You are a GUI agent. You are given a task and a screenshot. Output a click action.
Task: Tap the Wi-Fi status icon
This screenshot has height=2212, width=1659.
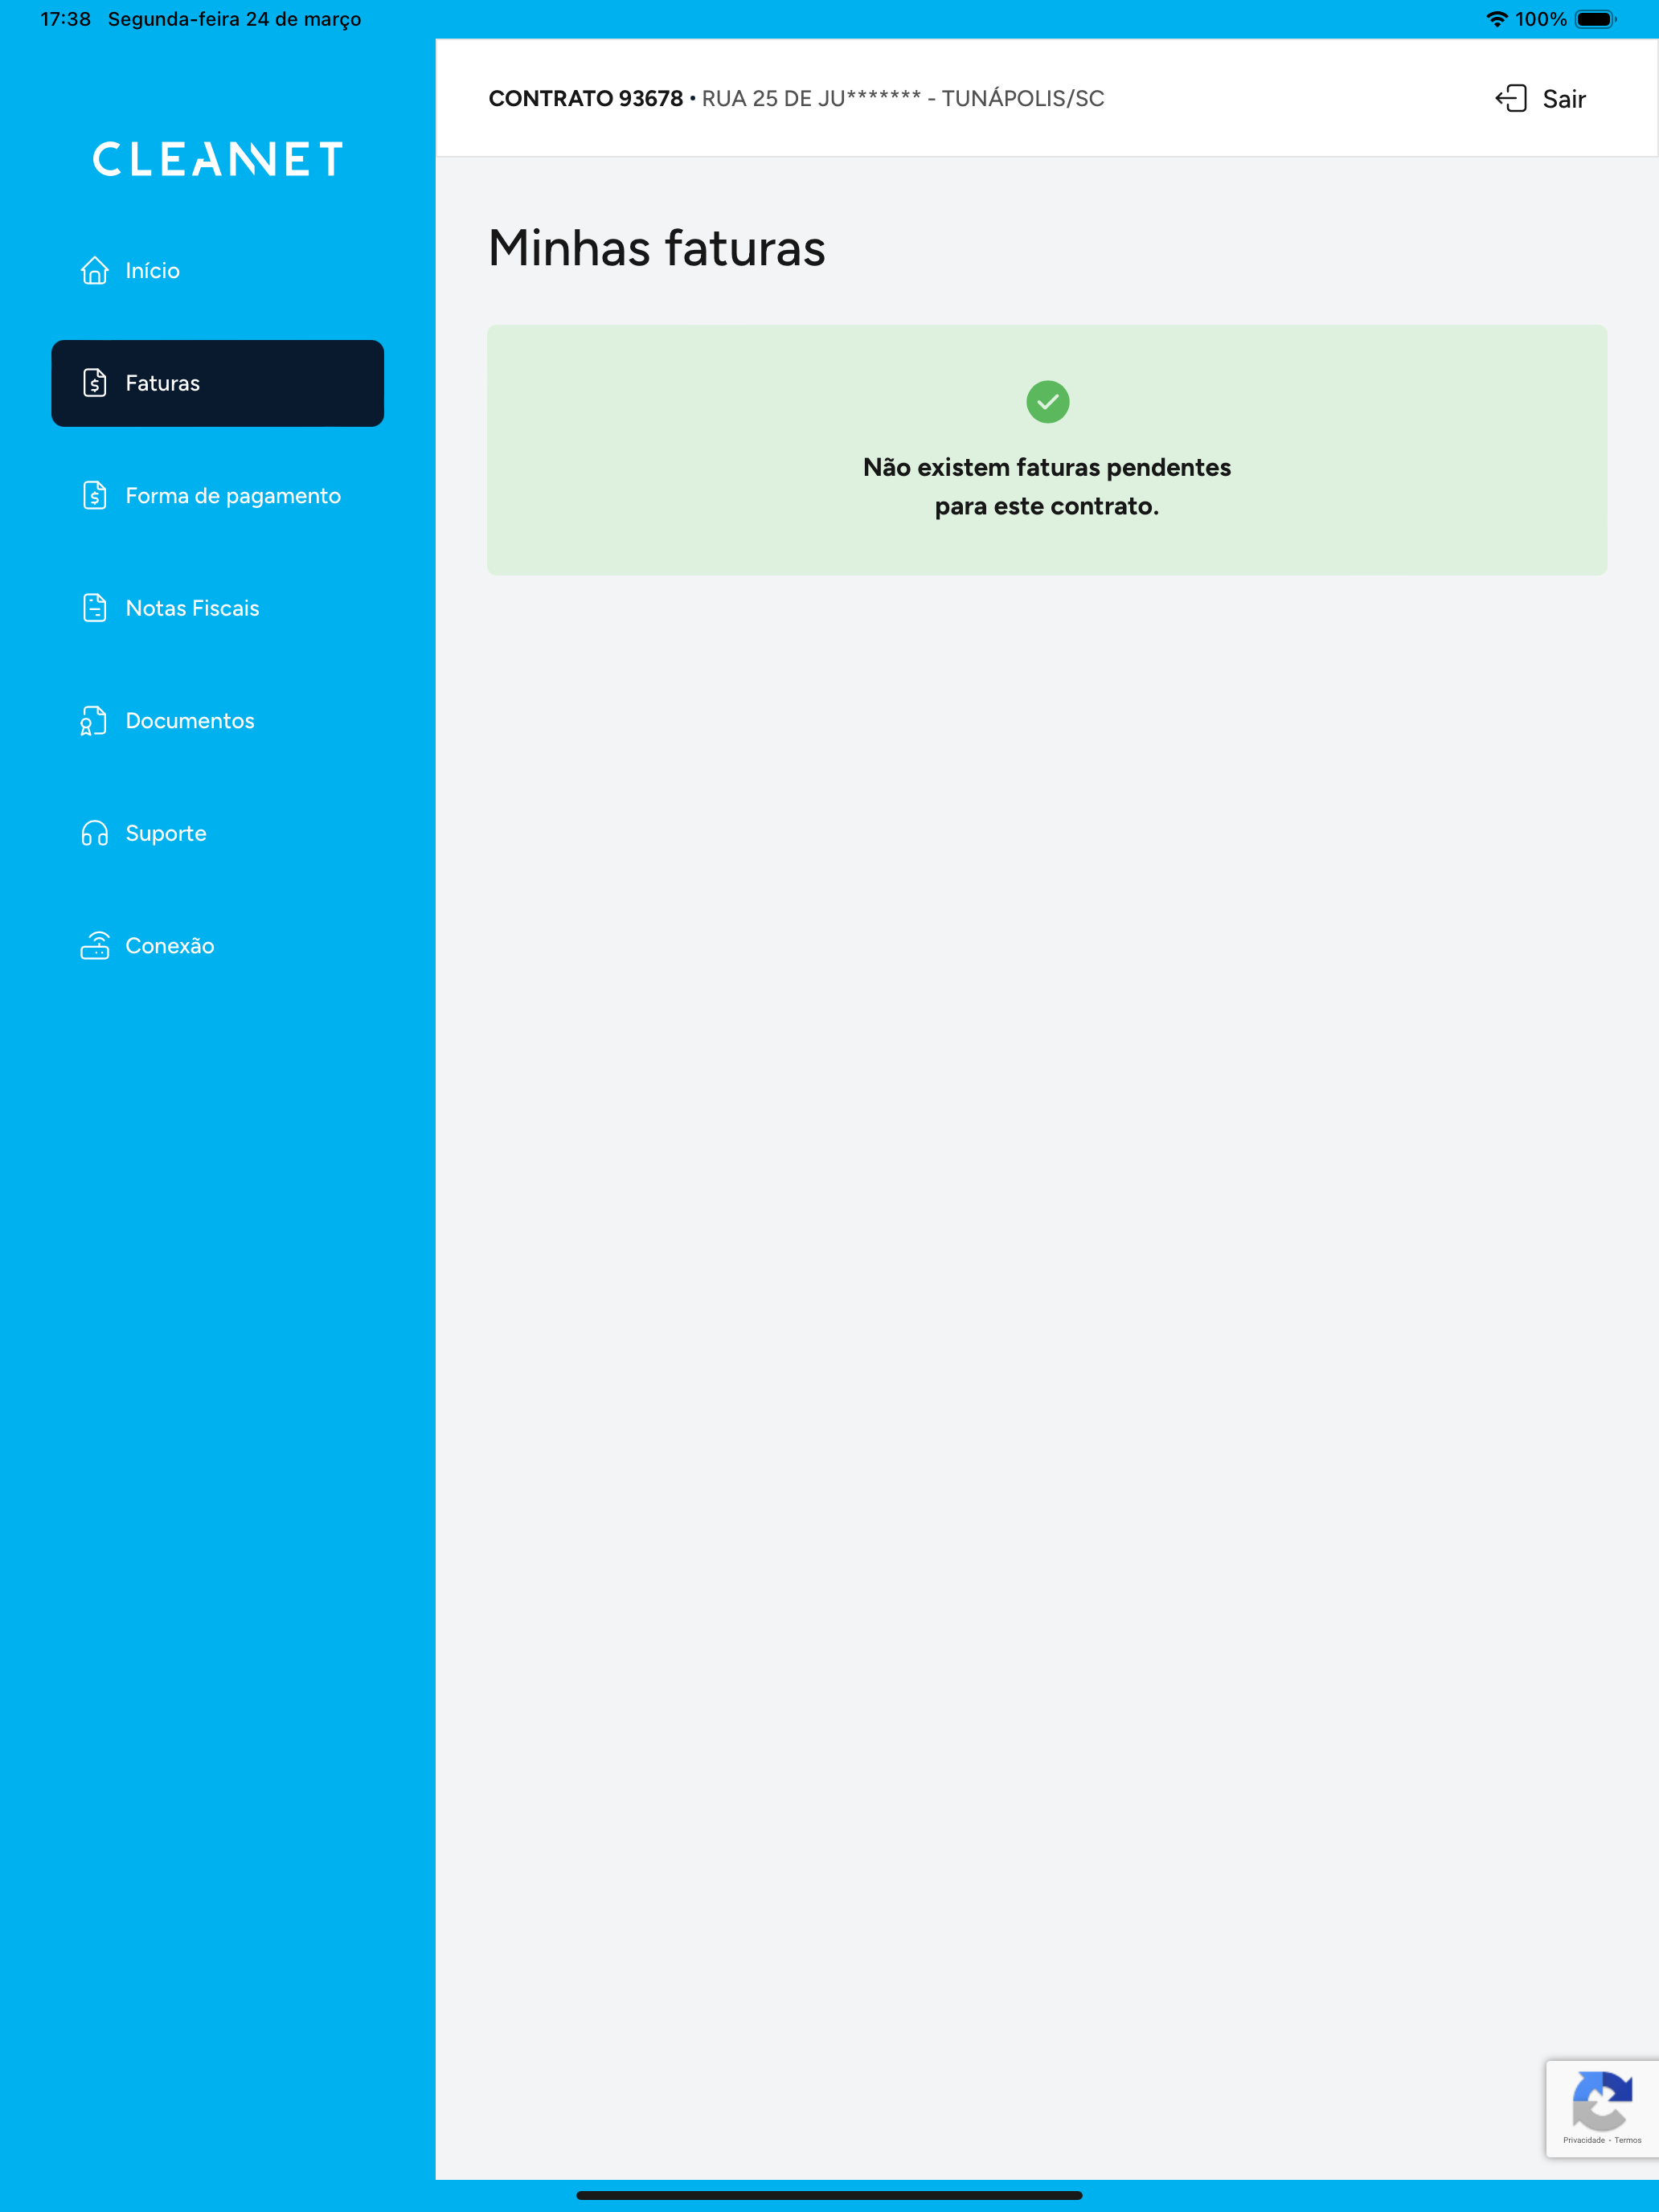(1496, 19)
